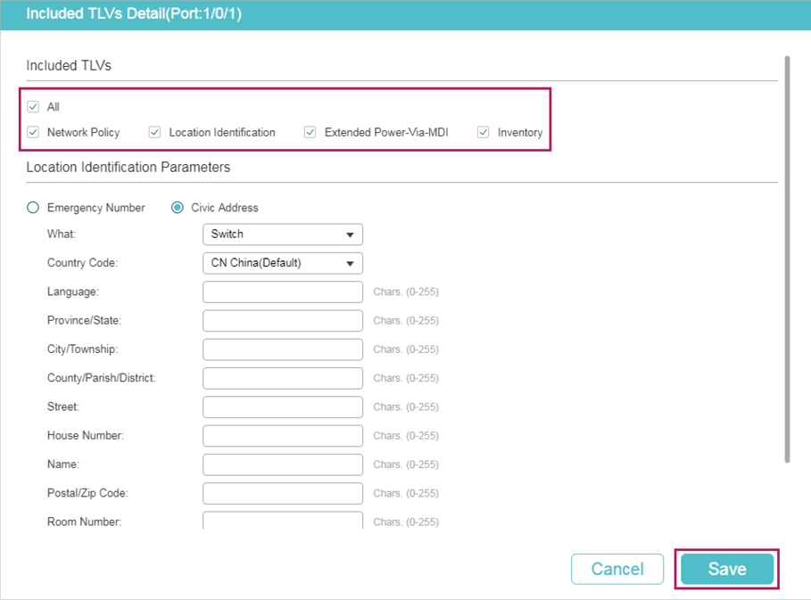Image resolution: width=811 pixels, height=600 pixels.
Task: Open the Country Code dropdown
Action: click(283, 263)
